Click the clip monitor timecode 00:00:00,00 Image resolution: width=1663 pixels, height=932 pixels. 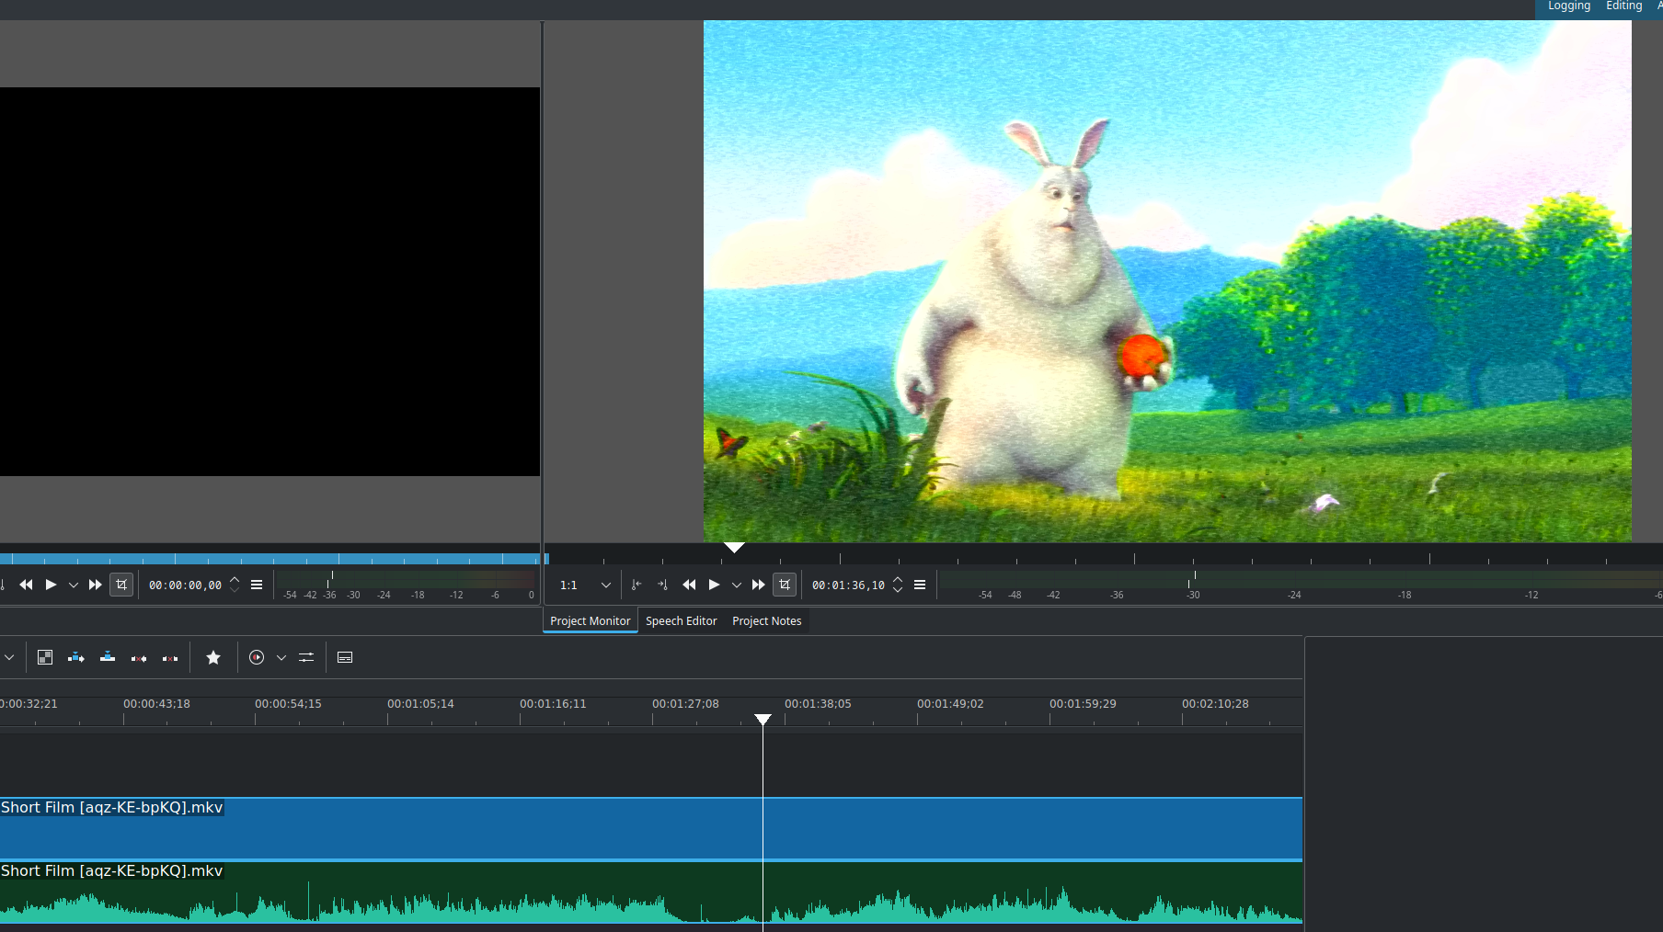(x=185, y=585)
